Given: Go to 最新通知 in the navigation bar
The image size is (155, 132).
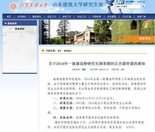Looking at the screenshot, I should pos(37,17).
